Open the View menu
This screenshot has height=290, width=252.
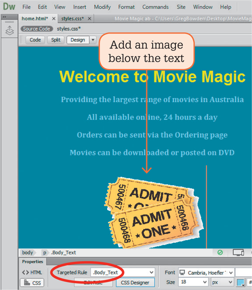60,7
